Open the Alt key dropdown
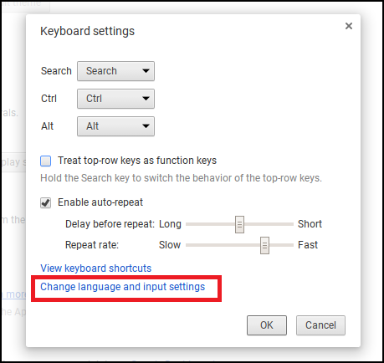This screenshot has height=363, width=384. pos(115,126)
